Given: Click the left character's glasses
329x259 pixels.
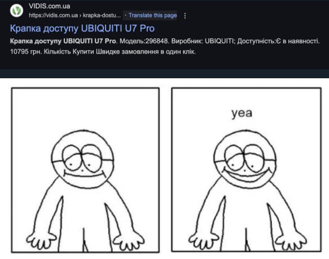Looking at the screenshot, I should click(83, 159).
